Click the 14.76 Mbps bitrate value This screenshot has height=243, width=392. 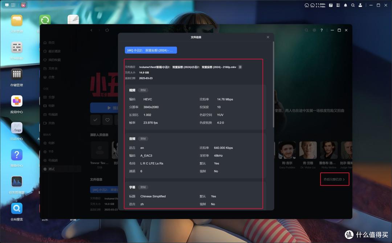coord(225,99)
